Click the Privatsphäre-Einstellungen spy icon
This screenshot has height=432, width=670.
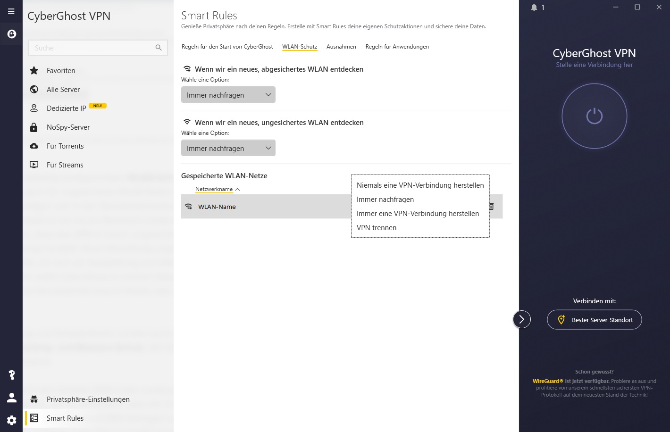[x=34, y=399]
